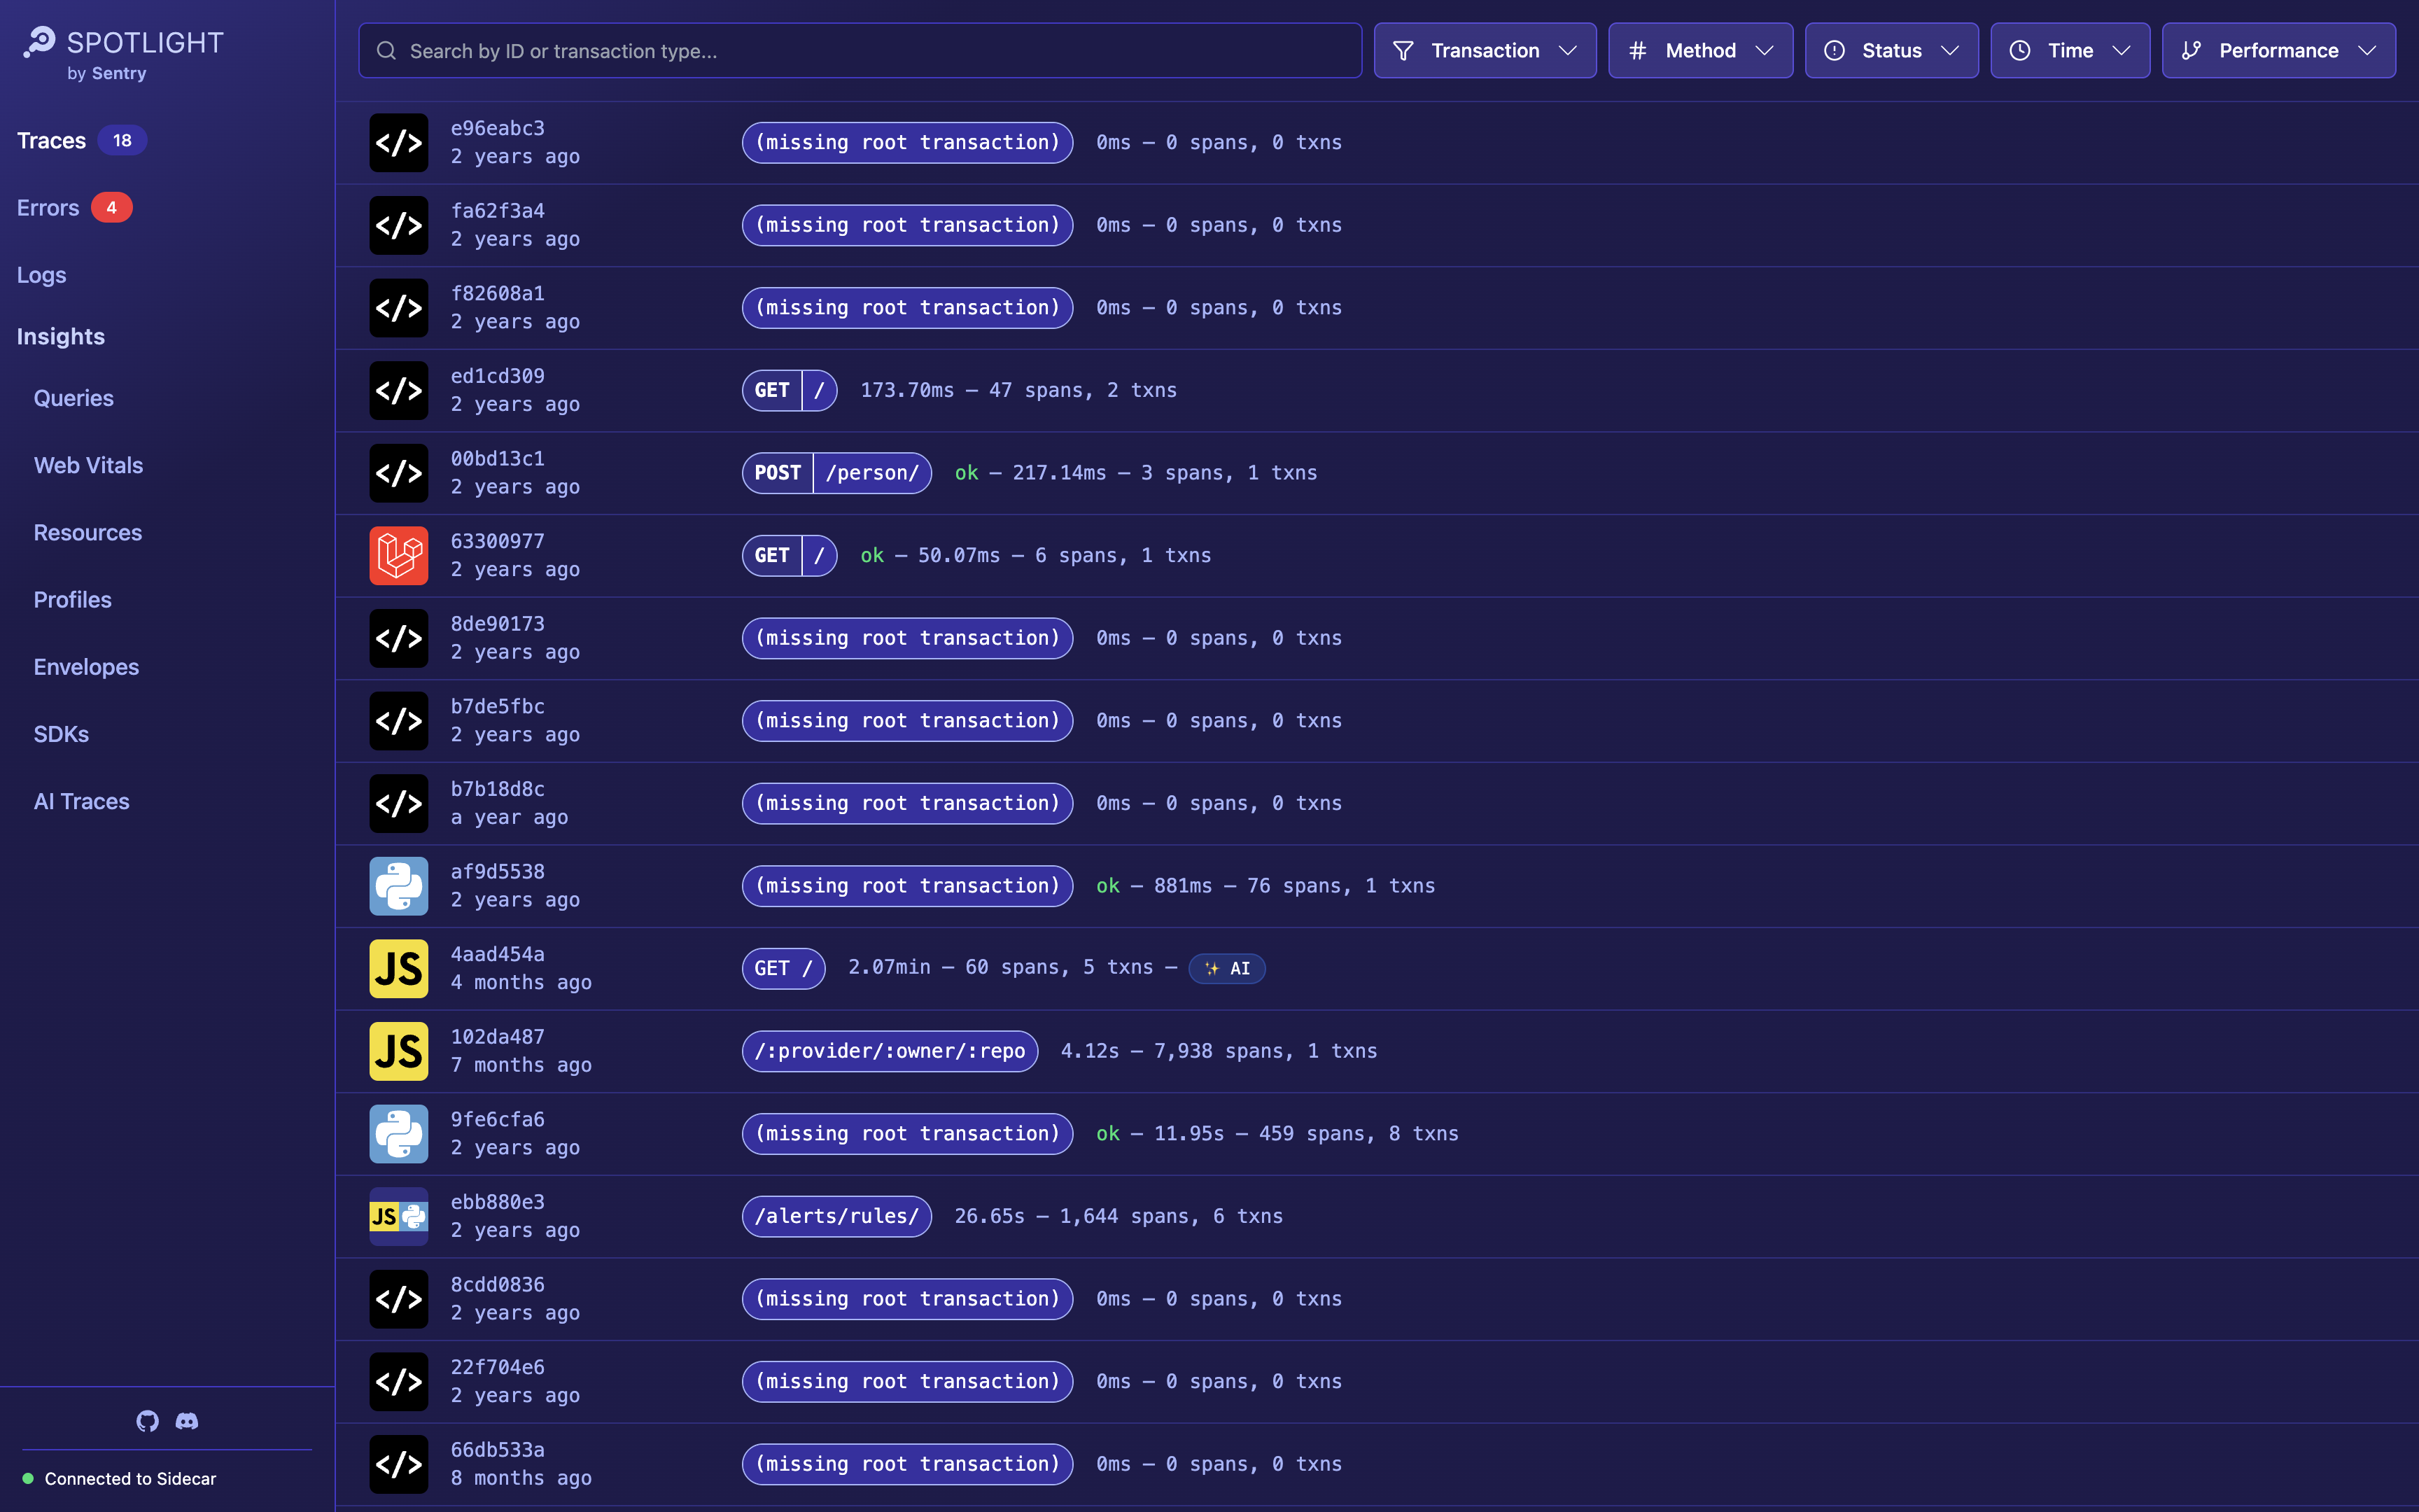2419x1512 pixels.
Task: Navigate to the Errors section
Action: click(48, 207)
